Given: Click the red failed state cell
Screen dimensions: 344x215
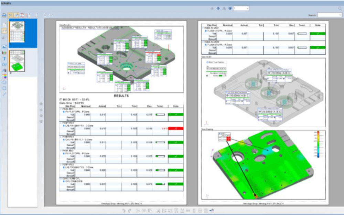Looking at the screenshot, I should (175, 128).
